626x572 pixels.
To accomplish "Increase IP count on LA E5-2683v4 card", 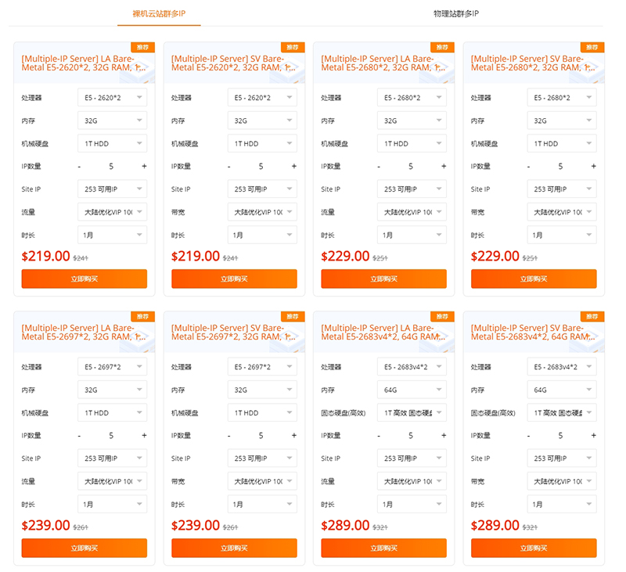I will [444, 436].
